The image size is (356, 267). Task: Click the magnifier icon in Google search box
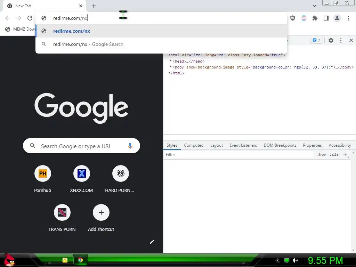tap(32, 146)
